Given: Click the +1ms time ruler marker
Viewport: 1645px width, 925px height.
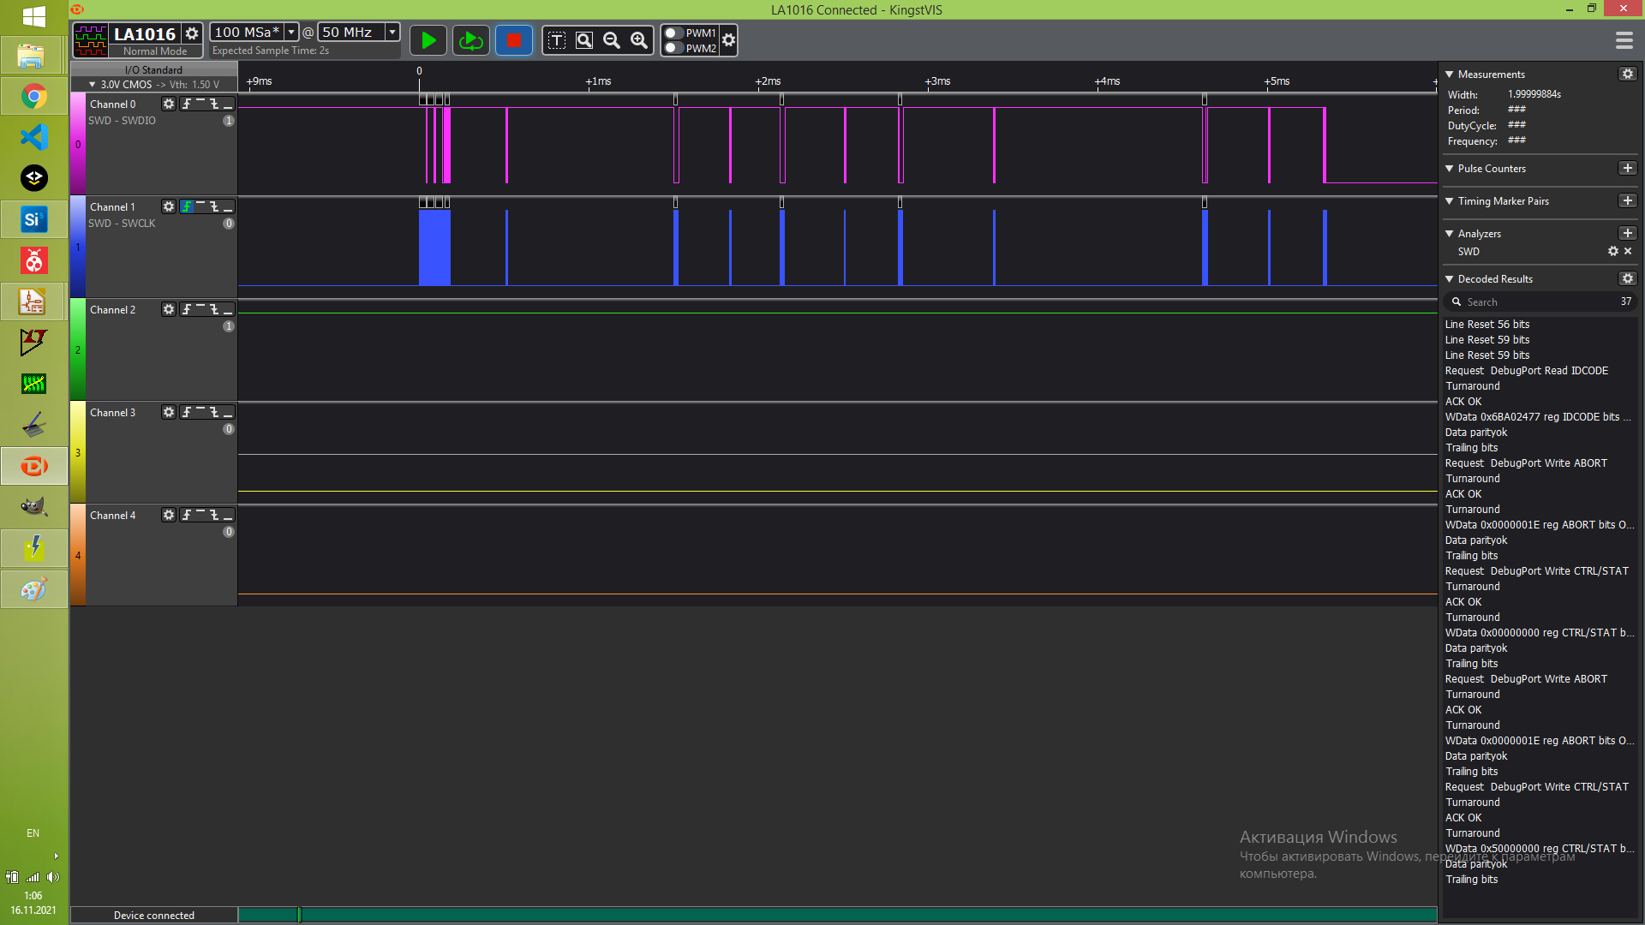Looking at the screenshot, I should point(598,81).
